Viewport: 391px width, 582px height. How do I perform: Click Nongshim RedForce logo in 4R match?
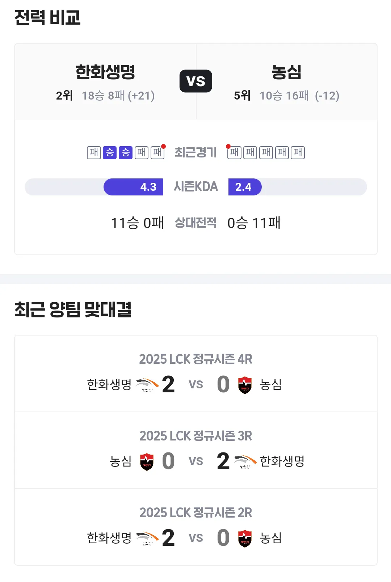click(x=245, y=385)
